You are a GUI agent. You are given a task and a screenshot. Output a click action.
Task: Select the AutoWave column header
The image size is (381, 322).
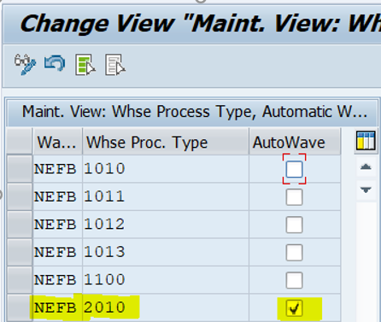(295, 142)
